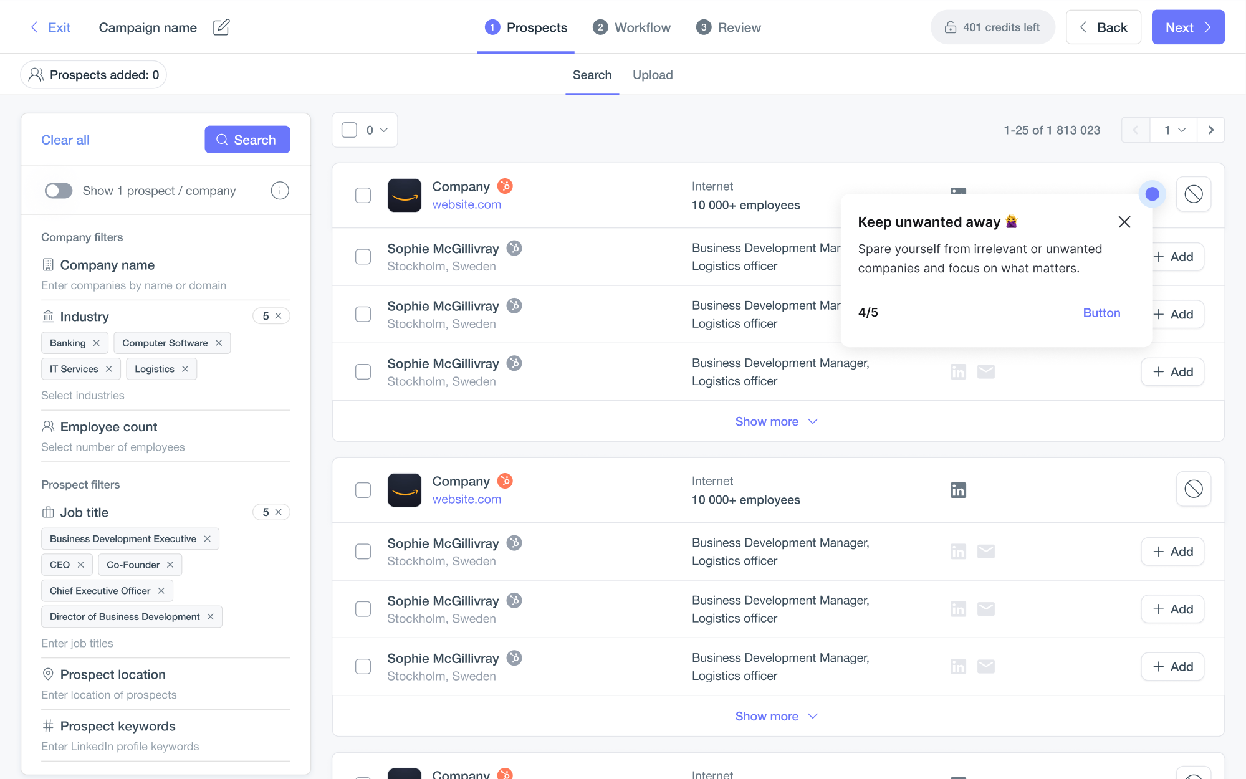Click the info icon beside prospect/company toggle
The image size is (1246, 779).
pyautogui.click(x=280, y=191)
